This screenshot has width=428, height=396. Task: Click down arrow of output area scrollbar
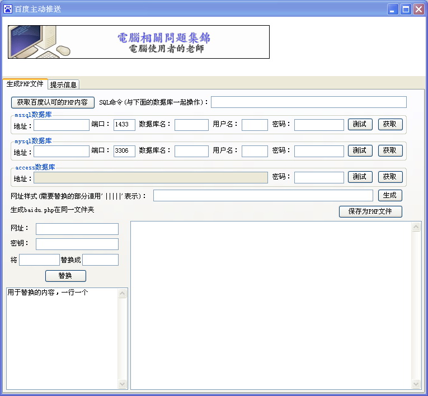coord(416,384)
